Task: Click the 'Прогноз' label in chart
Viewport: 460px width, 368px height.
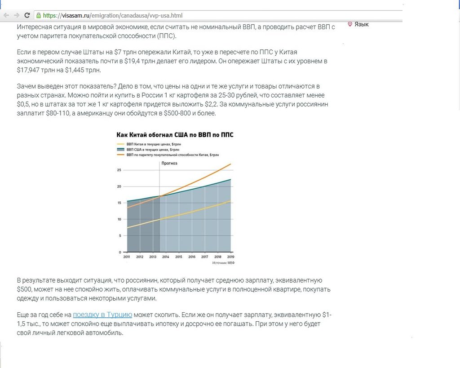Action: pyautogui.click(x=169, y=163)
